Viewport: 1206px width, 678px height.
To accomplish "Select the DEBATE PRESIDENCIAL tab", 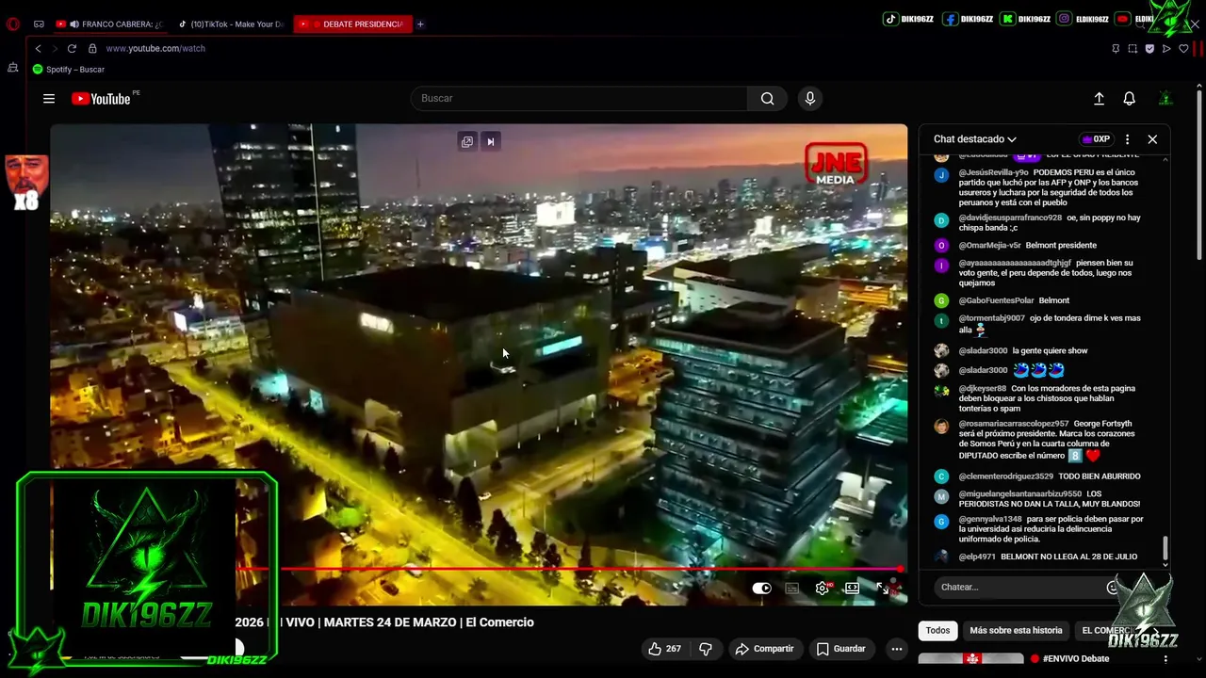I will (353, 24).
